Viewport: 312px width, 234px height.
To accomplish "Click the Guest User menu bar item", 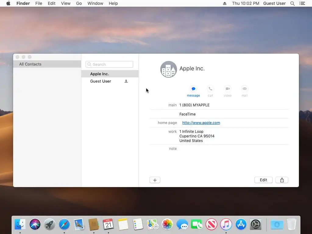I will [x=274, y=3].
